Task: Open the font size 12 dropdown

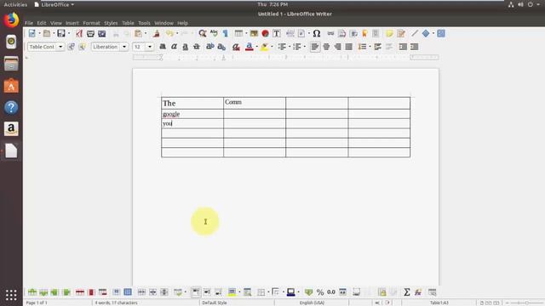Action: point(150,47)
